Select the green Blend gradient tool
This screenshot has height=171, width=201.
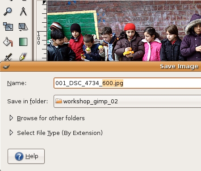coord(23,42)
